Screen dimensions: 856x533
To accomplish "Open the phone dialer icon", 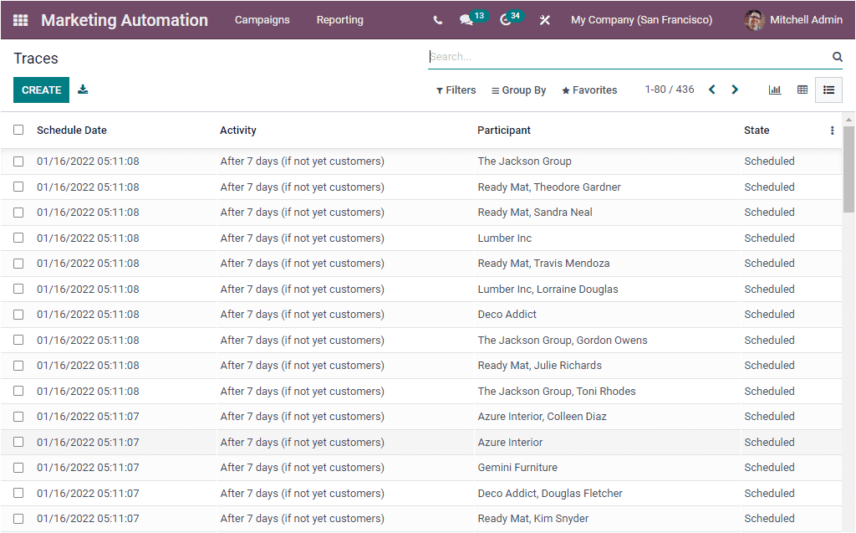I will click(437, 19).
